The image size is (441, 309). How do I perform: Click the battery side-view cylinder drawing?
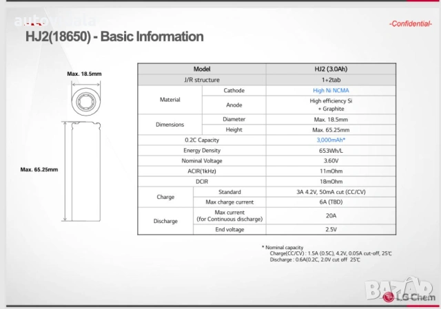click(x=85, y=171)
